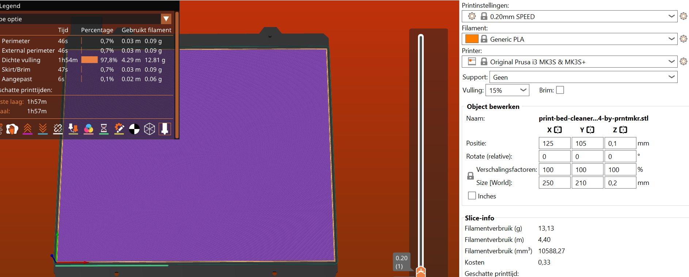Open print settings gear beside 0.20mm SPEED
The image size is (689, 277).
684,16
